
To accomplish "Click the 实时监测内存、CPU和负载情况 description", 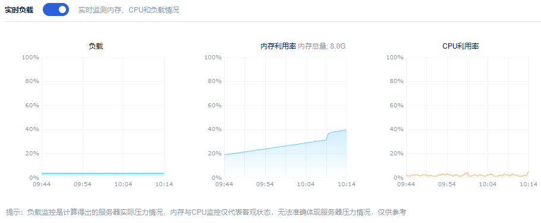I will tap(128, 10).
